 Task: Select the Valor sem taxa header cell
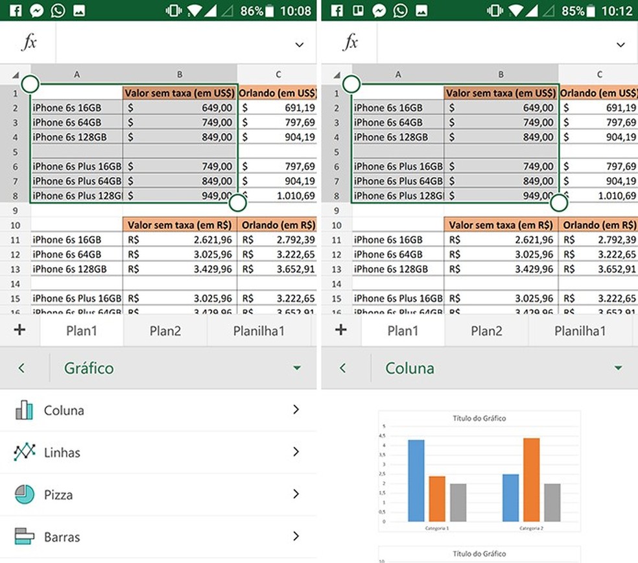click(x=180, y=93)
